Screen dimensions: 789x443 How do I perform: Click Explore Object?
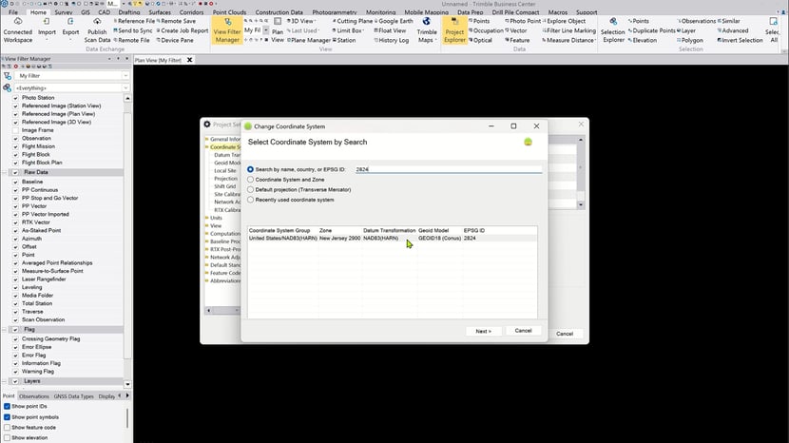click(564, 21)
